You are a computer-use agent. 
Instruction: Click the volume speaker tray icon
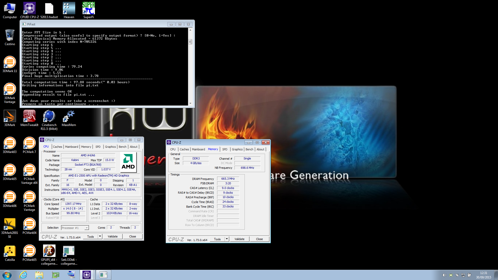(444, 275)
